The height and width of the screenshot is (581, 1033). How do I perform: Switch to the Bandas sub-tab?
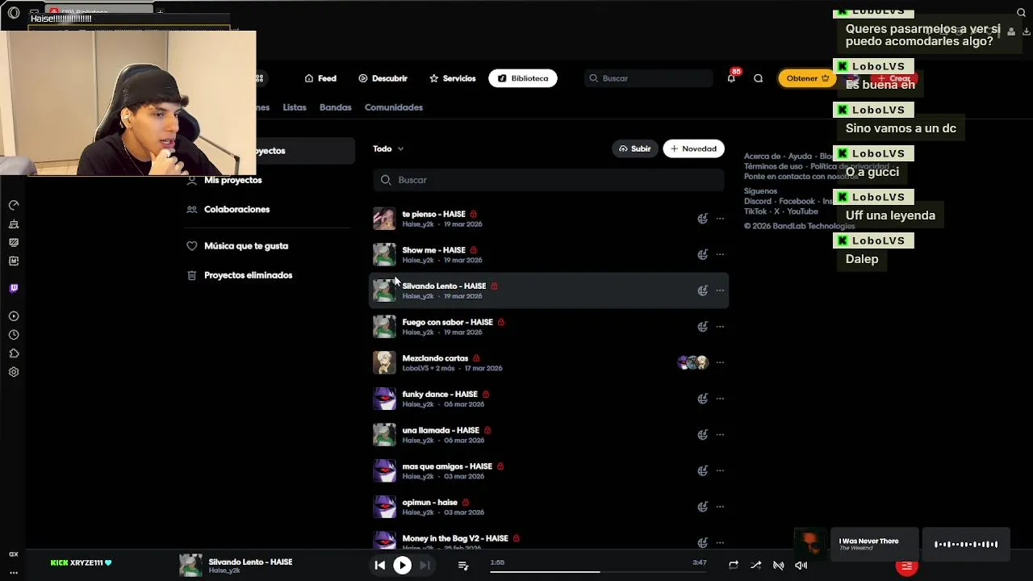[x=335, y=107]
